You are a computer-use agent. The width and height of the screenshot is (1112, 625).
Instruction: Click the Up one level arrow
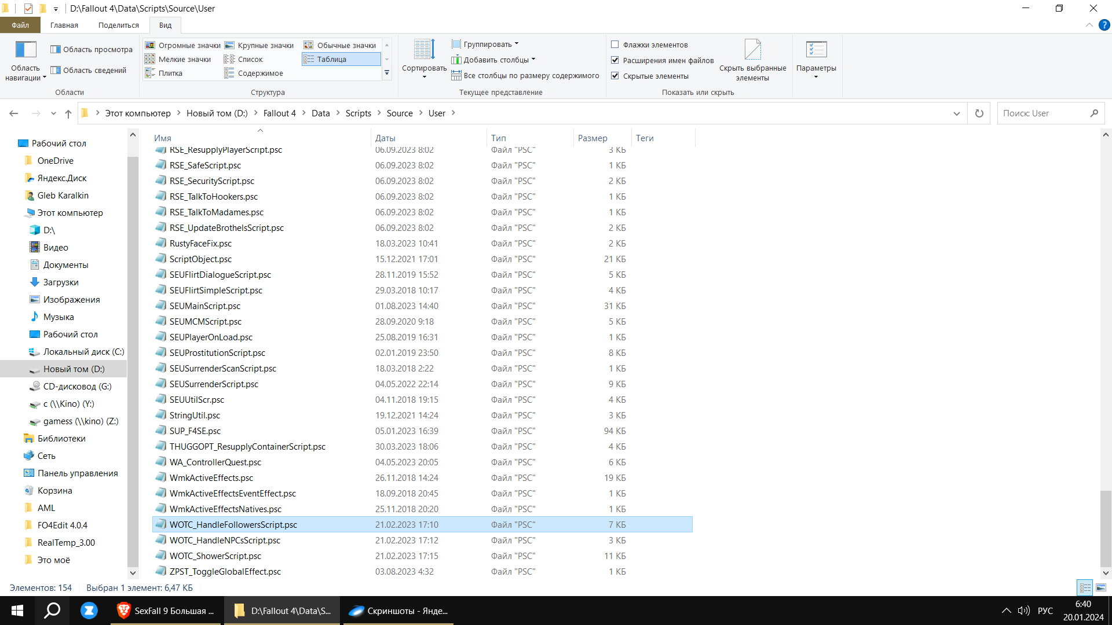tap(68, 113)
